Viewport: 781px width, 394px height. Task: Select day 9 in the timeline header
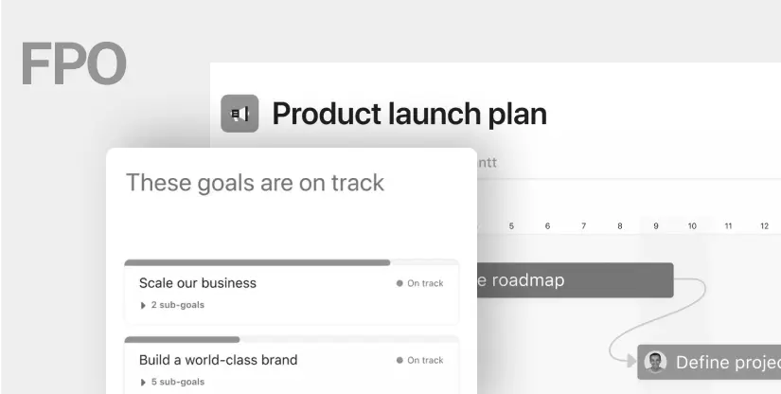point(656,226)
